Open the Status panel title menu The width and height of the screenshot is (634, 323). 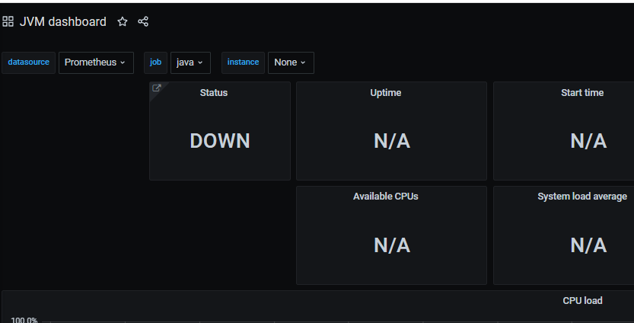213,93
